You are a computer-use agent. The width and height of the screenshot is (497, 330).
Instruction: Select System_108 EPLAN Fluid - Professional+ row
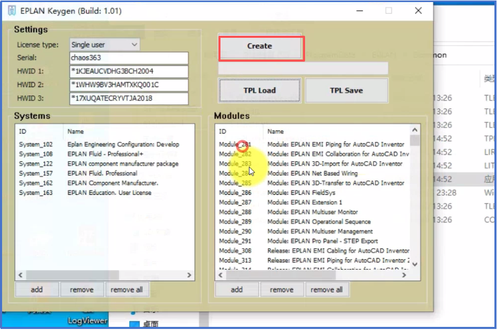(104, 154)
